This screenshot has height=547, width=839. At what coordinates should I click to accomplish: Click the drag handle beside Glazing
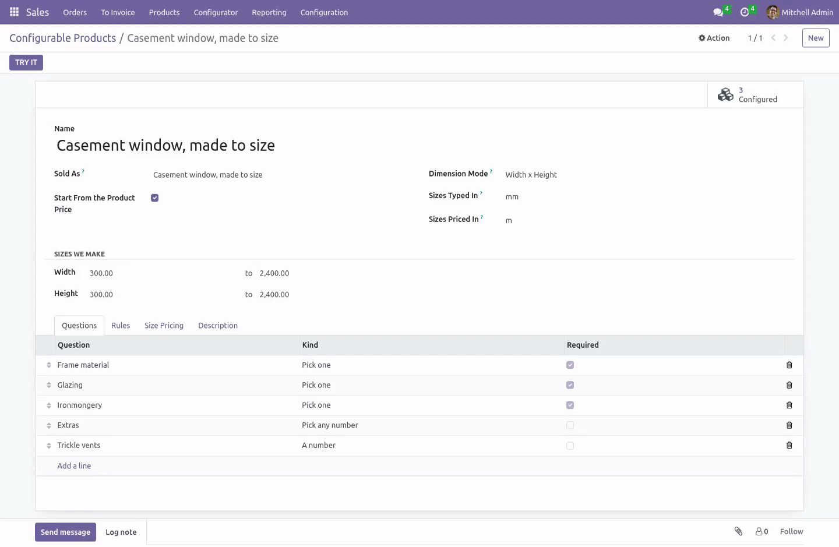point(49,385)
